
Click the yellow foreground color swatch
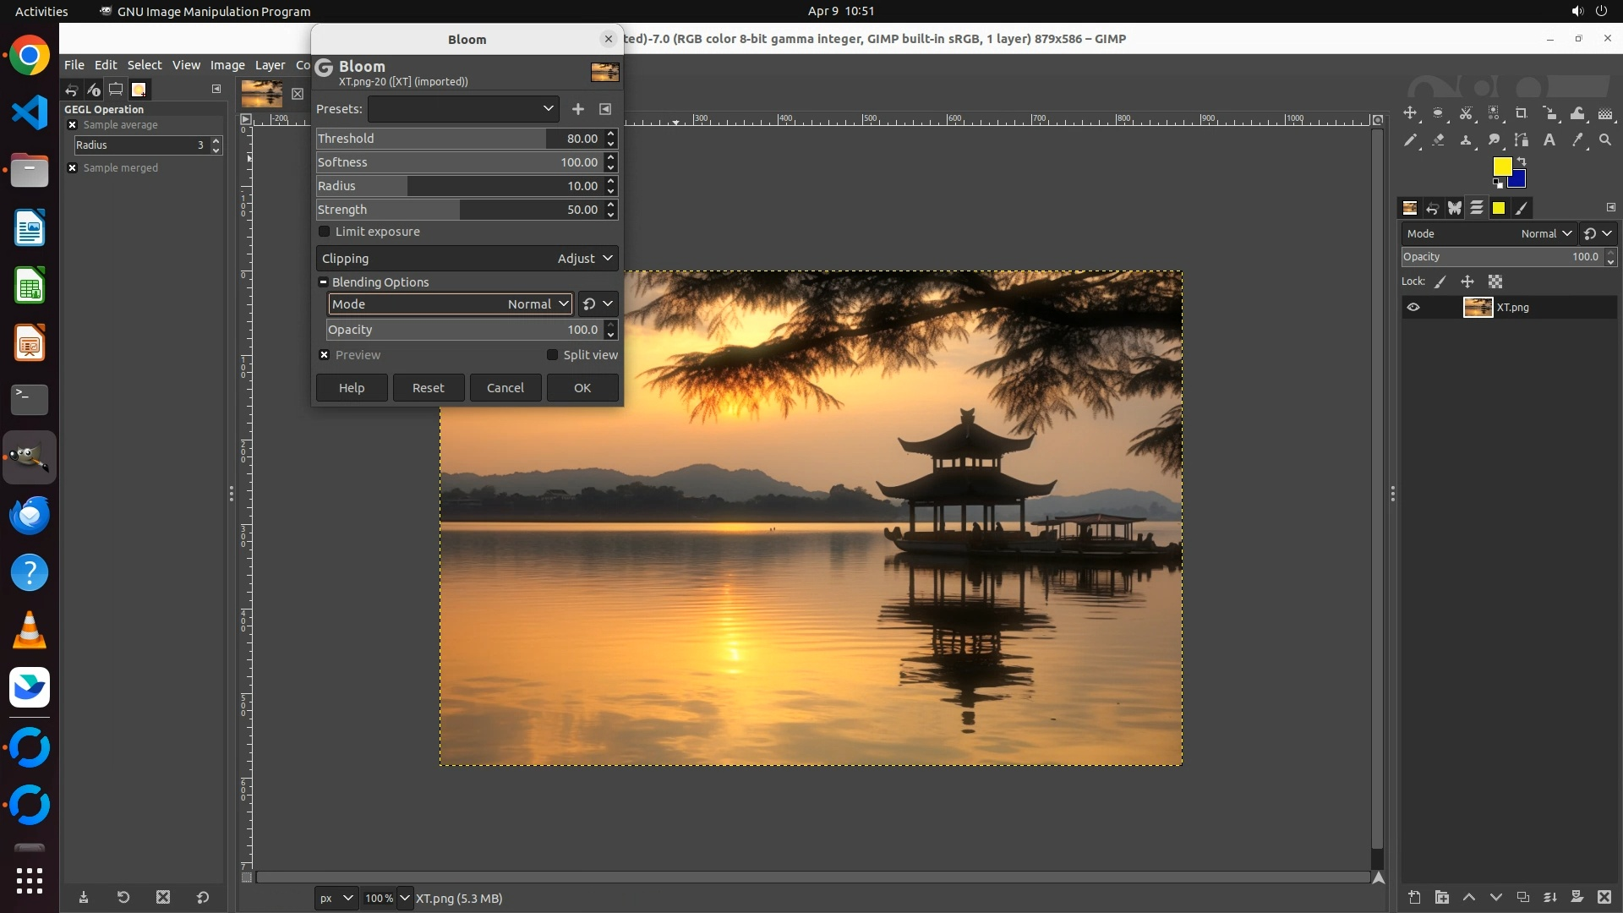1501,167
